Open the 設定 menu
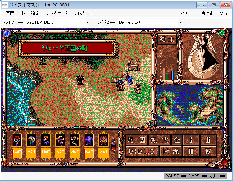Screen dimensions: 233x181 pos(35,13)
